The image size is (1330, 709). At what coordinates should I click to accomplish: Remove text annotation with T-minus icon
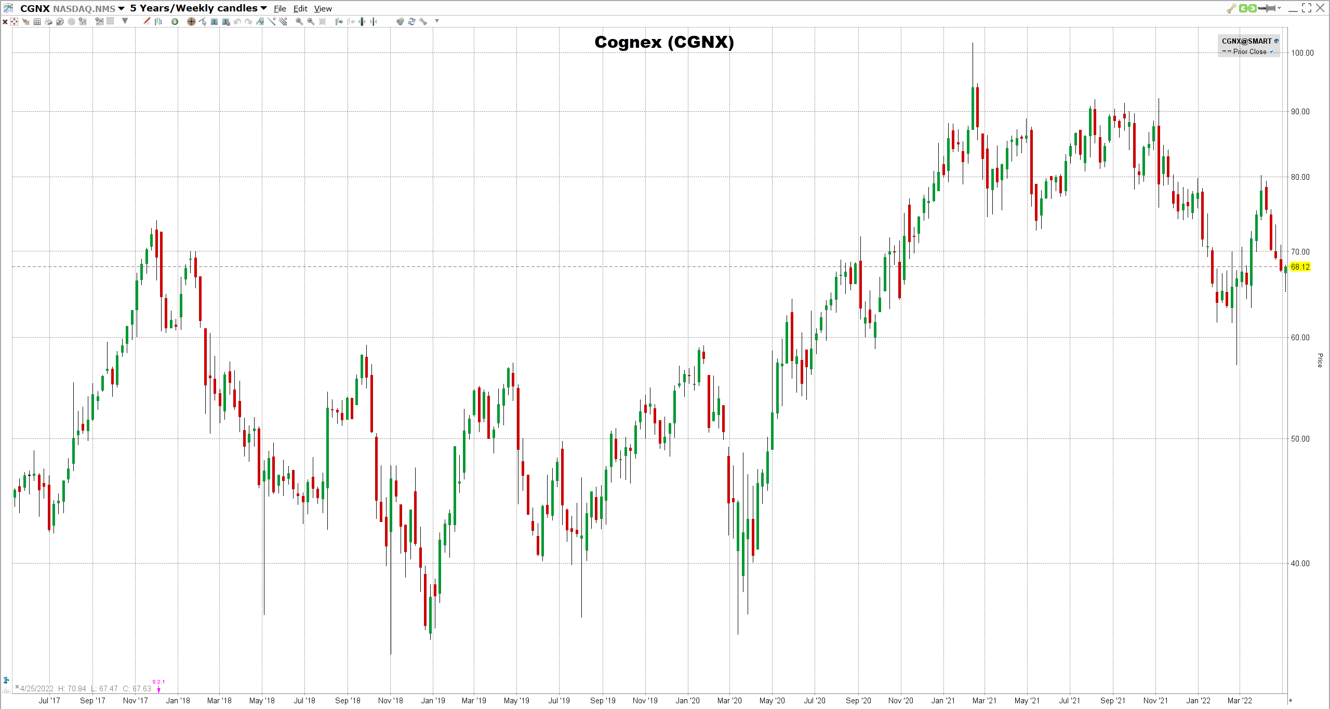[x=226, y=21]
